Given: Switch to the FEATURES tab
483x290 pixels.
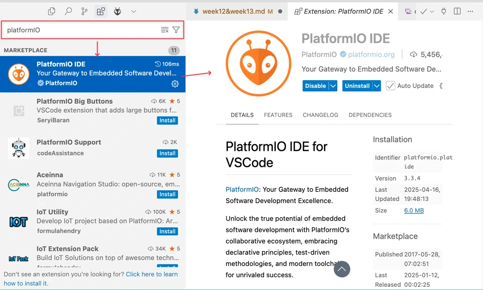Looking at the screenshot, I should pos(278,115).
